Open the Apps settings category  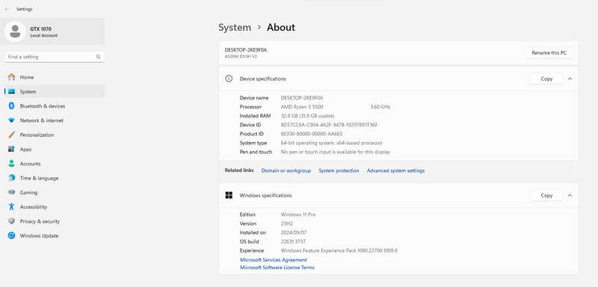click(x=55, y=149)
